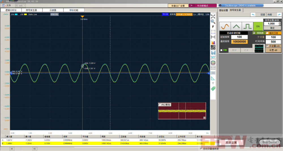Open 系统设置 system settings
The image size is (283, 151).
tap(231, 143)
